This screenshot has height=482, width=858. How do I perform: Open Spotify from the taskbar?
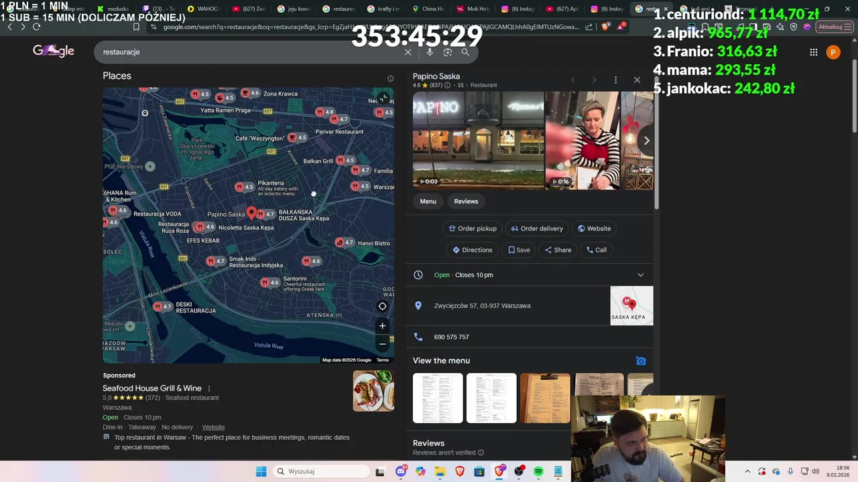point(538,471)
